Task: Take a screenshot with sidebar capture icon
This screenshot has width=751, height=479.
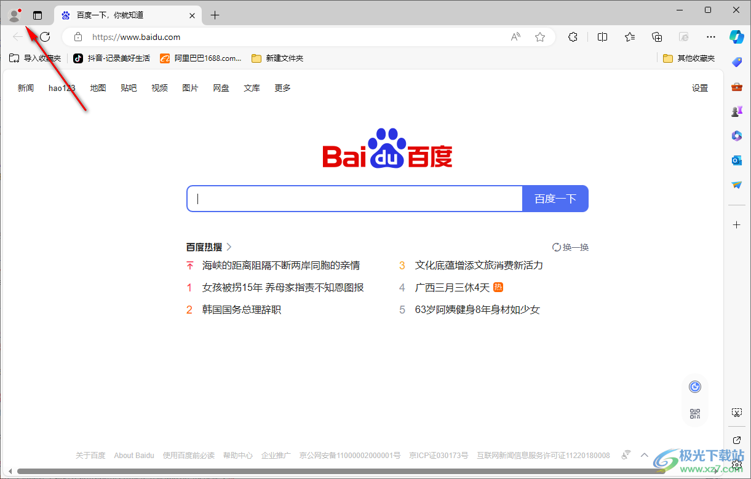Action: 737,412
